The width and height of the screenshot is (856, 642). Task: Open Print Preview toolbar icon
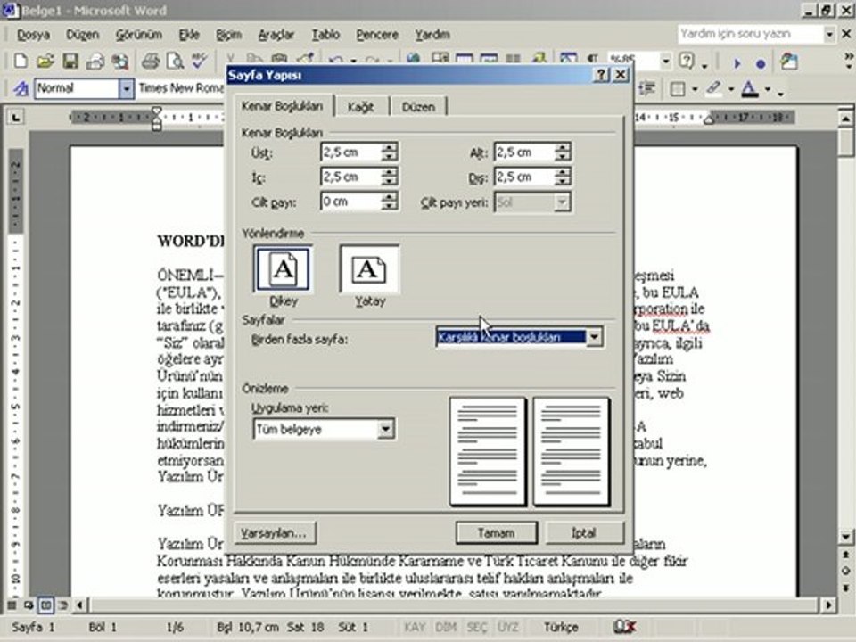pos(175,62)
